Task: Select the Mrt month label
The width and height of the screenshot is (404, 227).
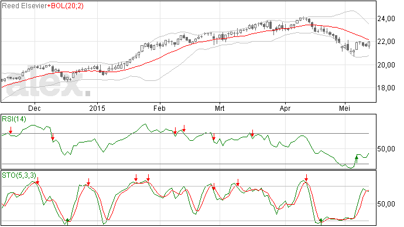Action: click(x=220, y=108)
